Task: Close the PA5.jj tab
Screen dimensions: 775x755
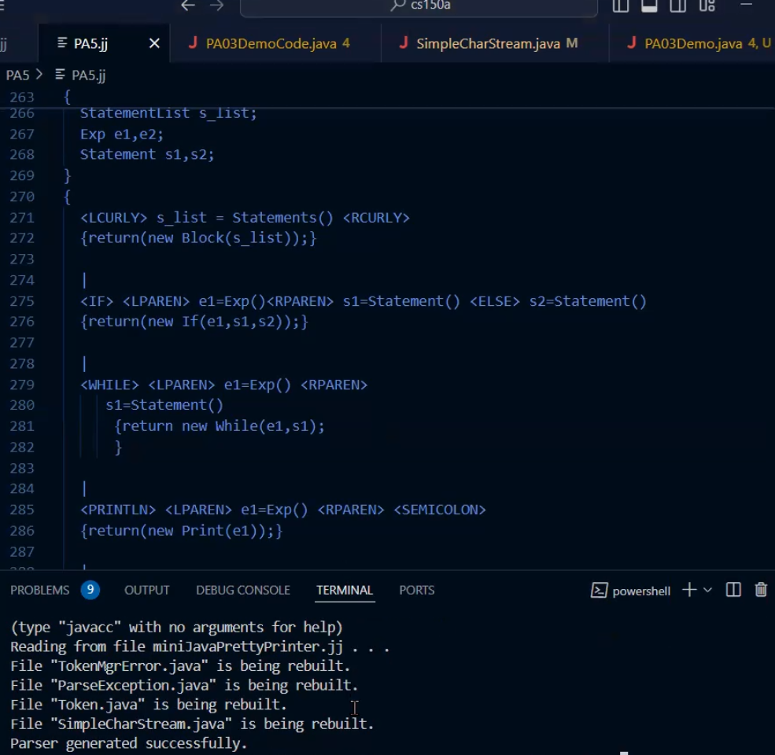Action: [x=154, y=43]
